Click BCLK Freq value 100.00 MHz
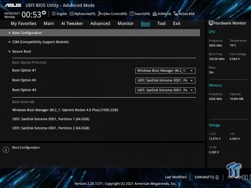Image resolution: width=251 pixels, height=188 pixels. pyautogui.click(x=217, y=59)
